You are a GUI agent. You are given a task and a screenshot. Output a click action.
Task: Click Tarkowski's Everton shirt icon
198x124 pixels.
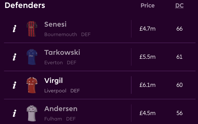32,57
